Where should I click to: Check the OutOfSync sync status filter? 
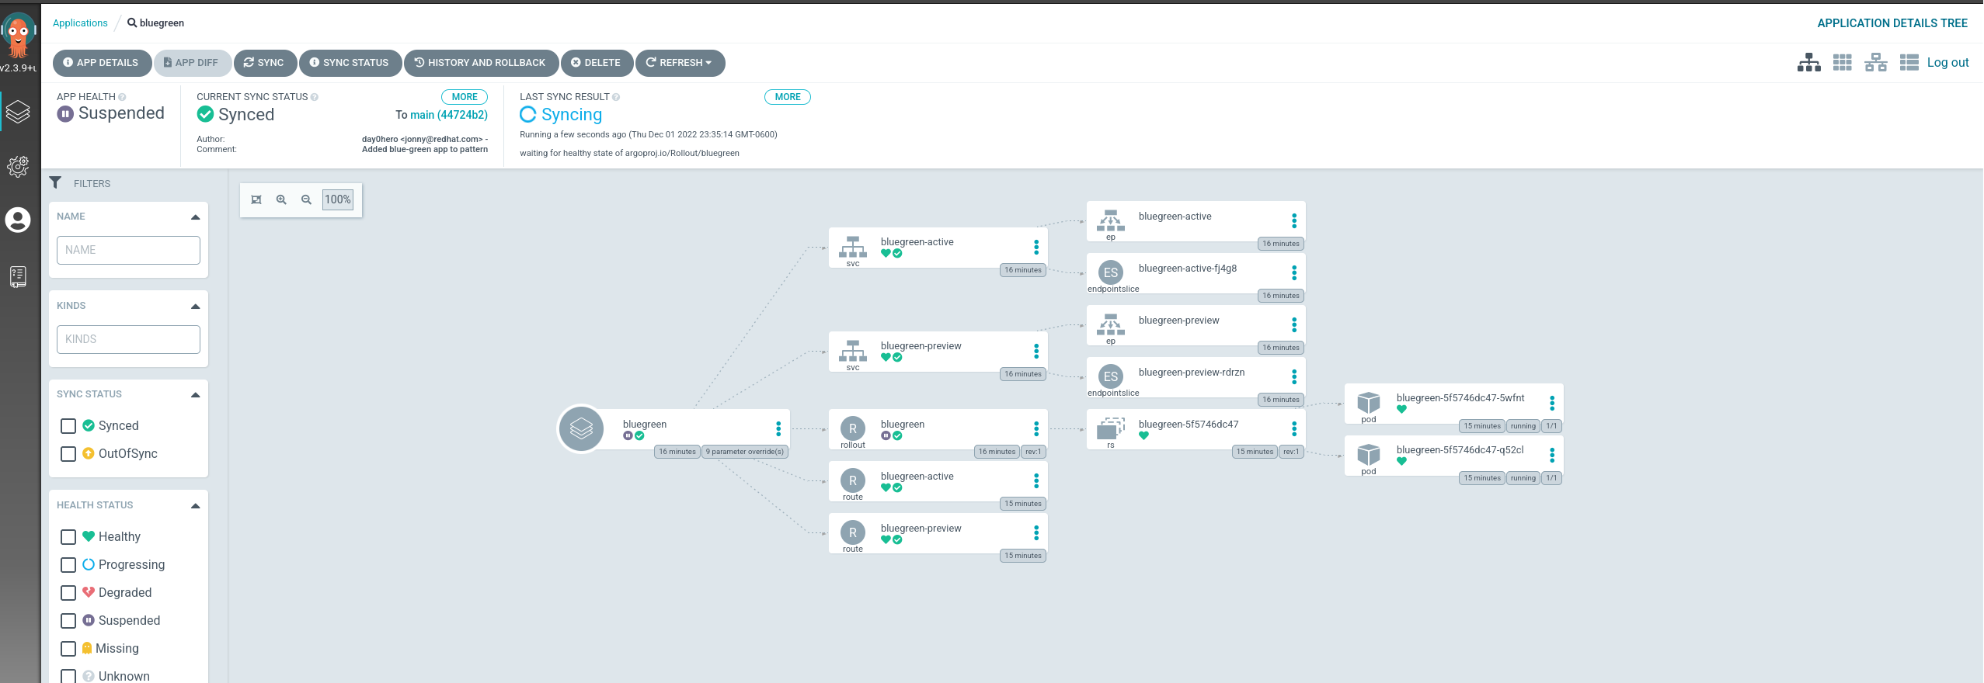68,454
